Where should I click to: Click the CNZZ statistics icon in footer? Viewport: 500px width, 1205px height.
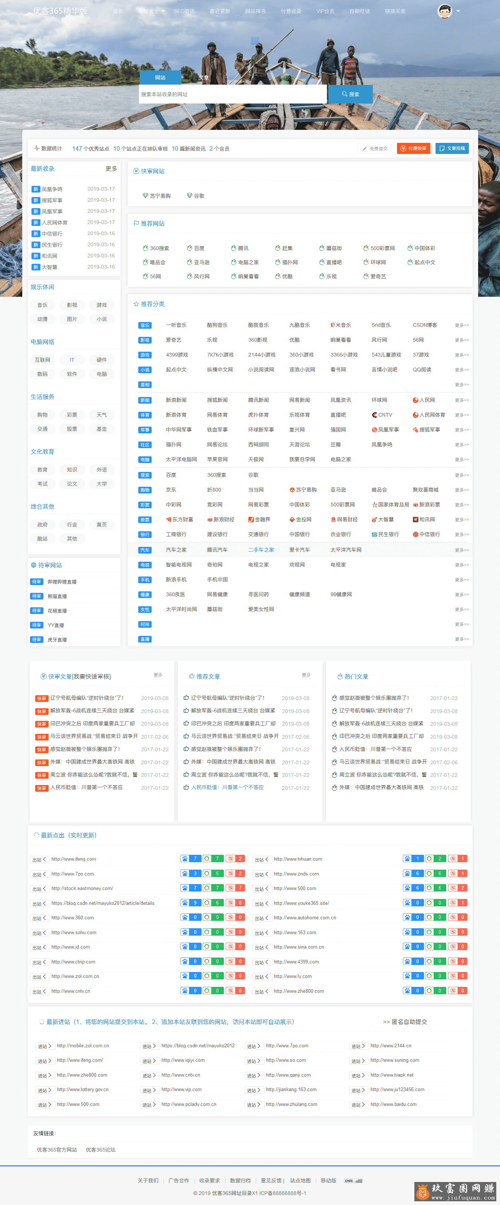coord(354,1181)
